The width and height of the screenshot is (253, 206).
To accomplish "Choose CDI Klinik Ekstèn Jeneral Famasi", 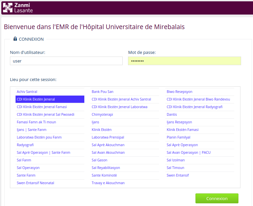I will pos(50,107).
